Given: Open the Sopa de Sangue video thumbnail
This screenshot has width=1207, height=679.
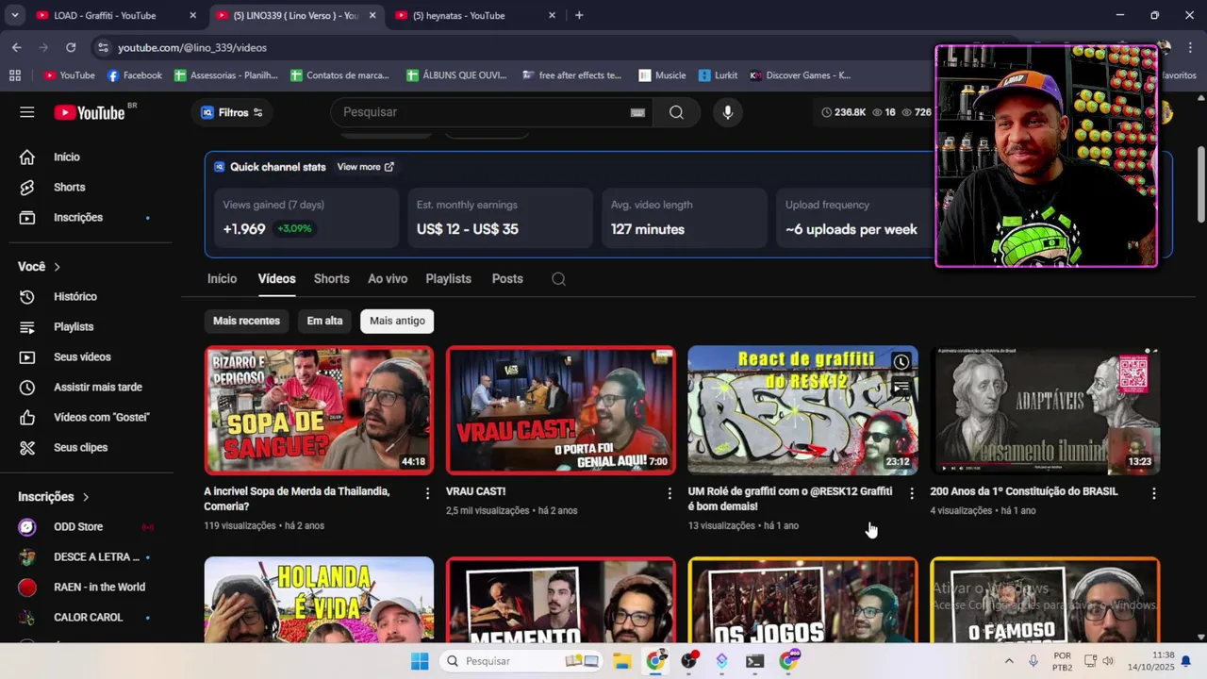Looking at the screenshot, I should (319, 410).
